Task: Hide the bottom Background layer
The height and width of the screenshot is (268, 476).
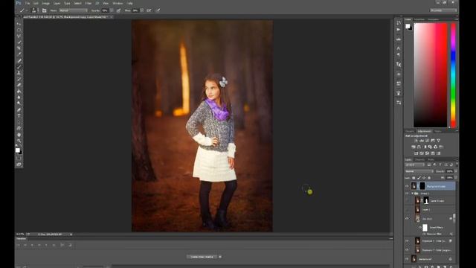Action: (x=407, y=259)
